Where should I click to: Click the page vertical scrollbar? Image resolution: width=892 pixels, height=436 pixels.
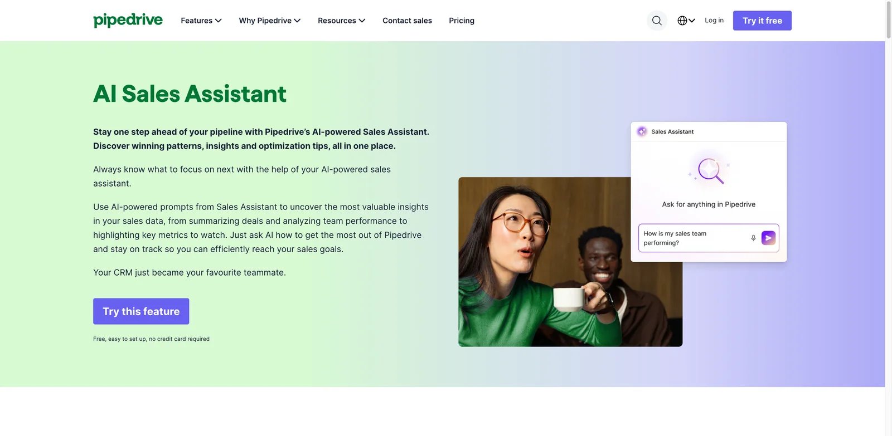(x=889, y=218)
